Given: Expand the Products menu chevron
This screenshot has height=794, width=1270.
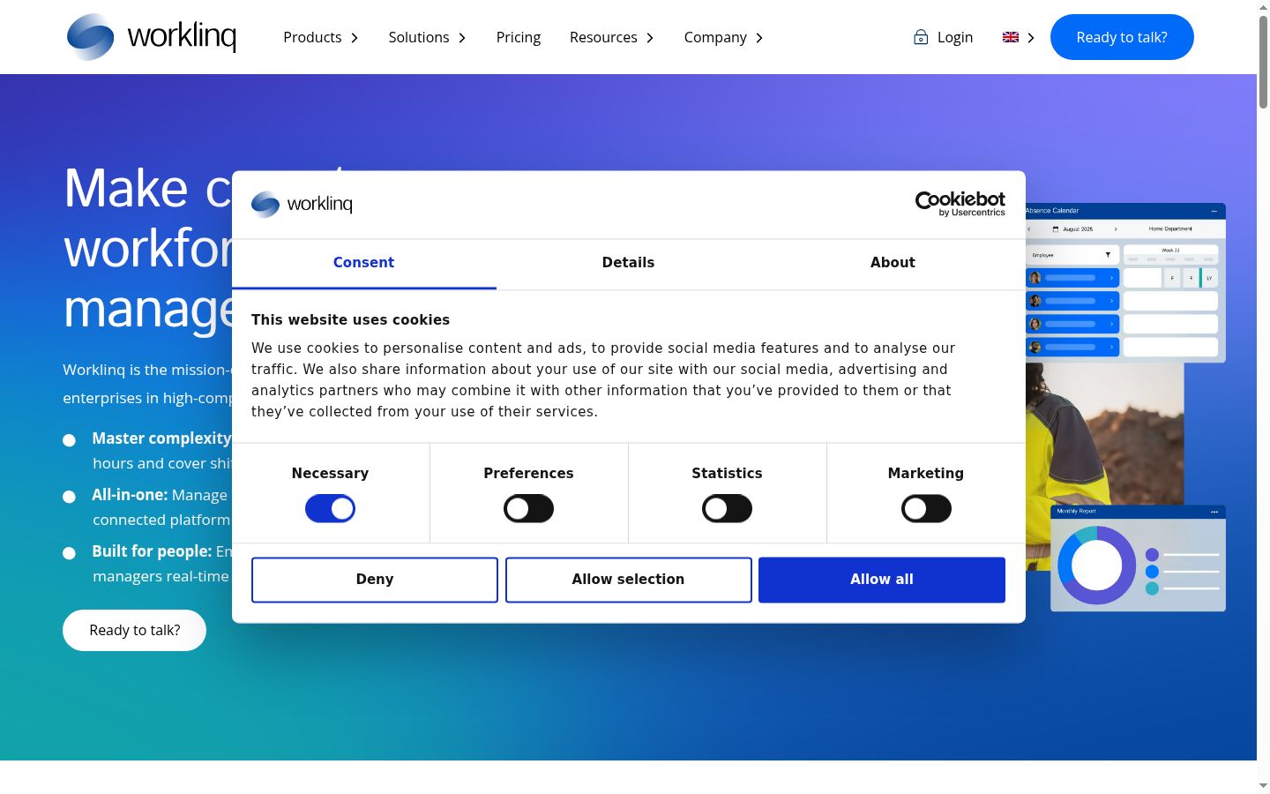Looking at the screenshot, I should tap(355, 38).
